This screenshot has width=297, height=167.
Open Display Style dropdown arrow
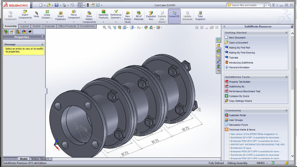(135, 28)
